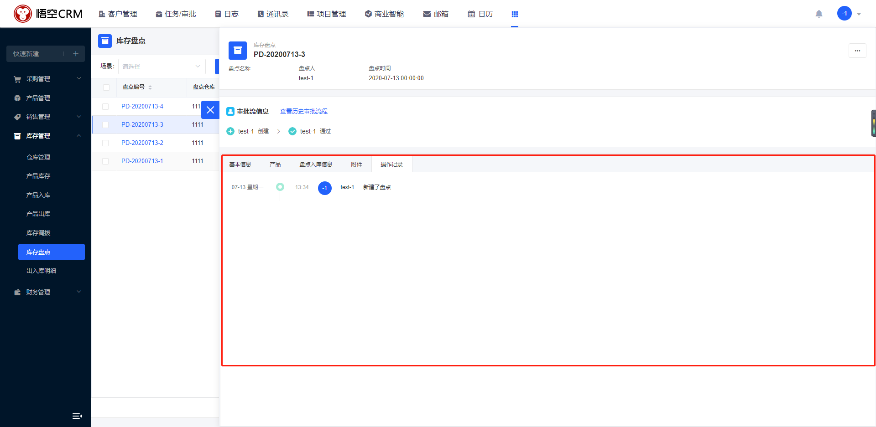Open 出入库明细 in the sidebar
Screen dimensions: 876x427
41,271
